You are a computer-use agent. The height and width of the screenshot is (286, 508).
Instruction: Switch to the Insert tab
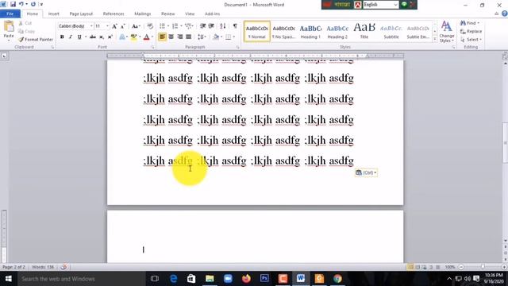(x=53, y=14)
